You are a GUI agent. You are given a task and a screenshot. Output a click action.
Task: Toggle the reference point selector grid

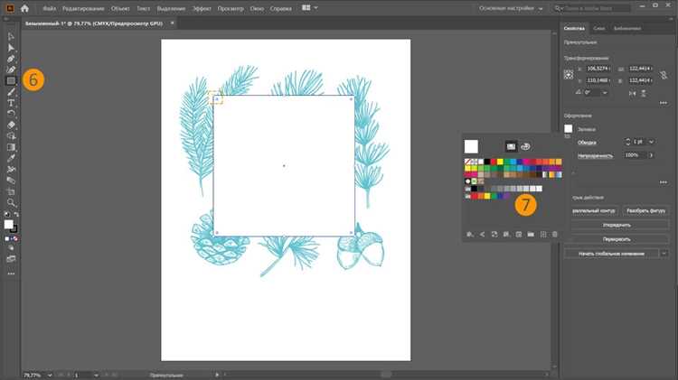[569, 75]
